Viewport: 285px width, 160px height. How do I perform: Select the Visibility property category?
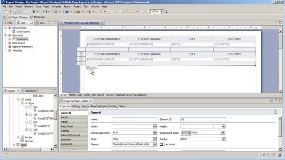[73, 131]
